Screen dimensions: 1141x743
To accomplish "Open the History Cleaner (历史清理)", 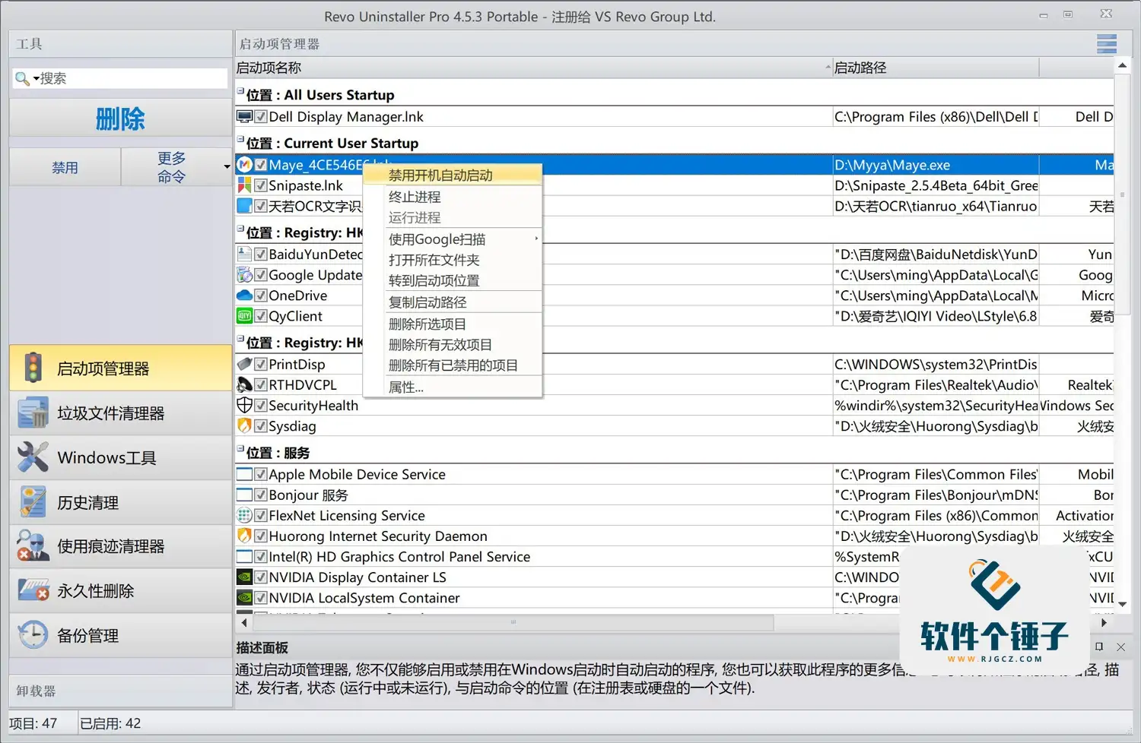I will click(x=120, y=502).
